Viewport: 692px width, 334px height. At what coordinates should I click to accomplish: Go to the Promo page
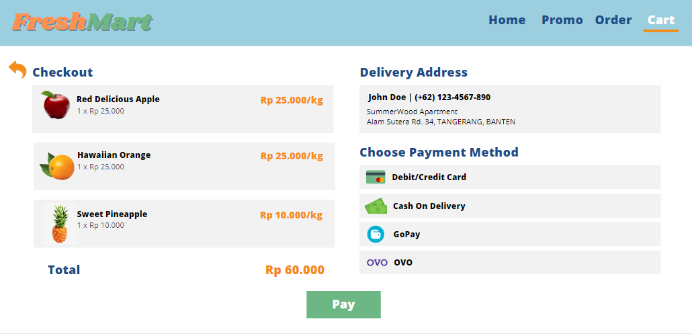pos(562,20)
